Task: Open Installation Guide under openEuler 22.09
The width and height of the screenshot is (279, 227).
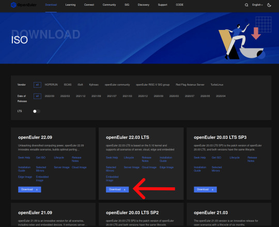Action: coord(24,169)
